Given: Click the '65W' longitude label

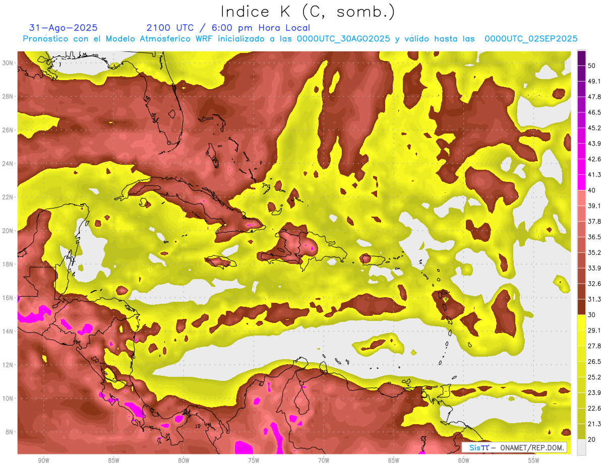Looking at the screenshot, I should click(x=394, y=460).
